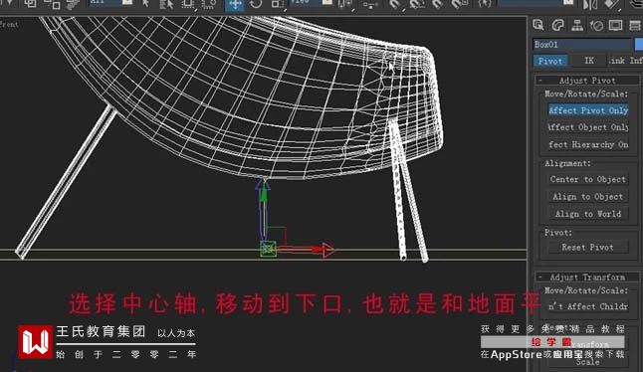
Task: Switch to the IK tab
Action: point(589,61)
